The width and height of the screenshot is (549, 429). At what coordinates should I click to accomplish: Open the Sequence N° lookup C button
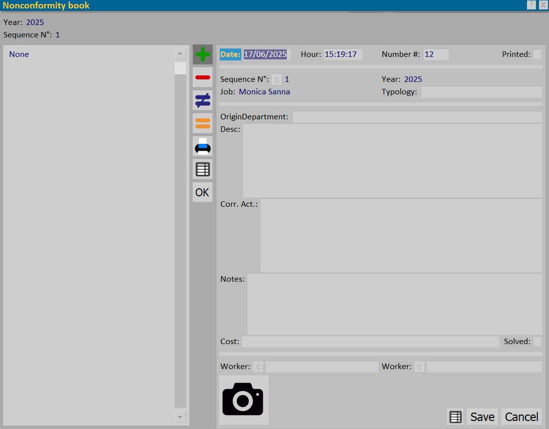[277, 79]
